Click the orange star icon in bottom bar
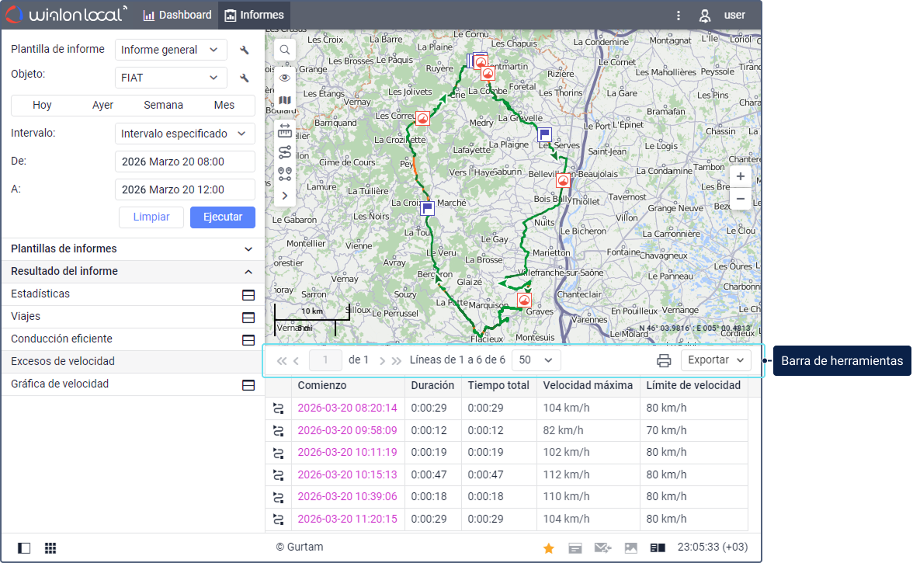913x563 pixels. [x=549, y=548]
